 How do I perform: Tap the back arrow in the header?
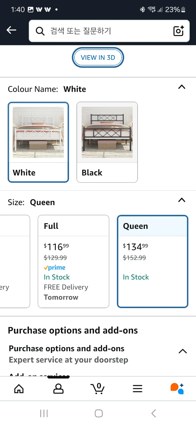[x=12, y=30]
